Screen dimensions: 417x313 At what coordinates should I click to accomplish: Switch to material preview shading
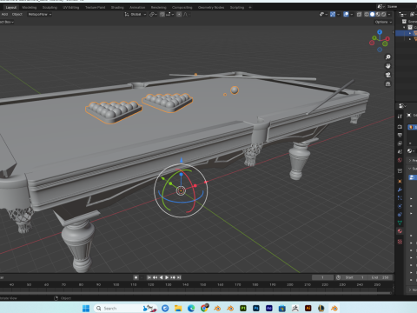click(x=378, y=14)
